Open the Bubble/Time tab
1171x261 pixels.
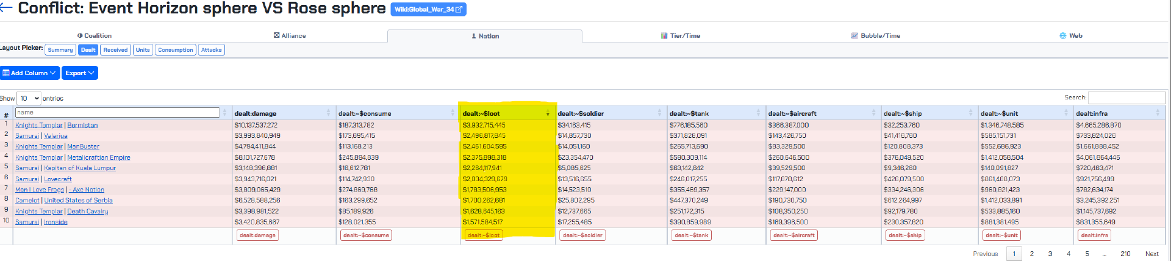click(x=876, y=36)
